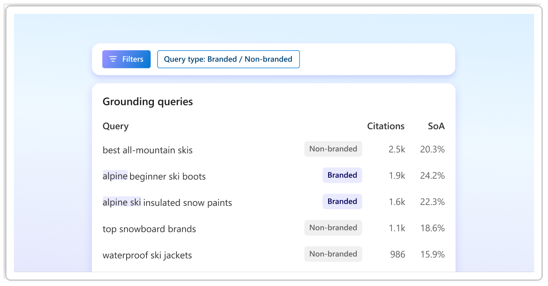Click the 1.9k citations value
This screenshot has height=286, width=548.
point(397,175)
